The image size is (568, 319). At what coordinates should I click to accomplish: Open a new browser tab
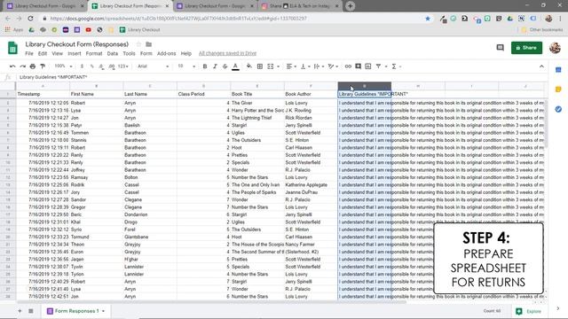(350, 6)
